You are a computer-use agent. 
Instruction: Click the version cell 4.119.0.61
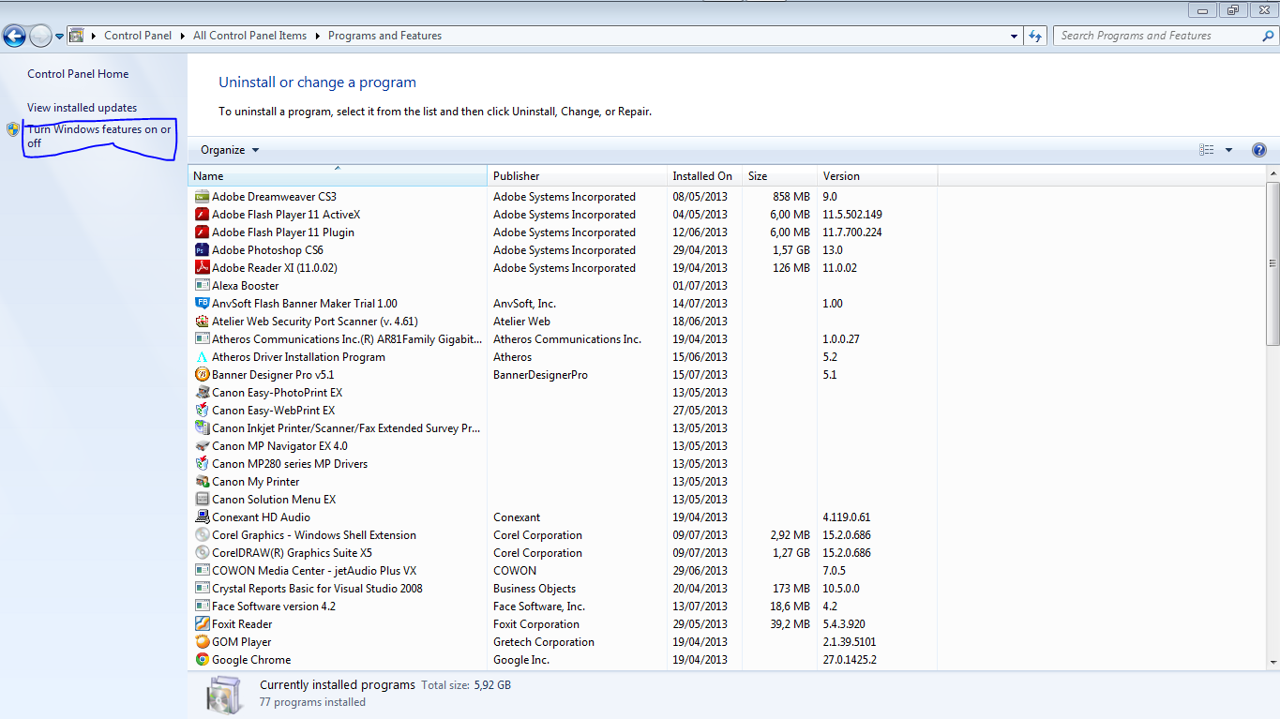(x=847, y=517)
